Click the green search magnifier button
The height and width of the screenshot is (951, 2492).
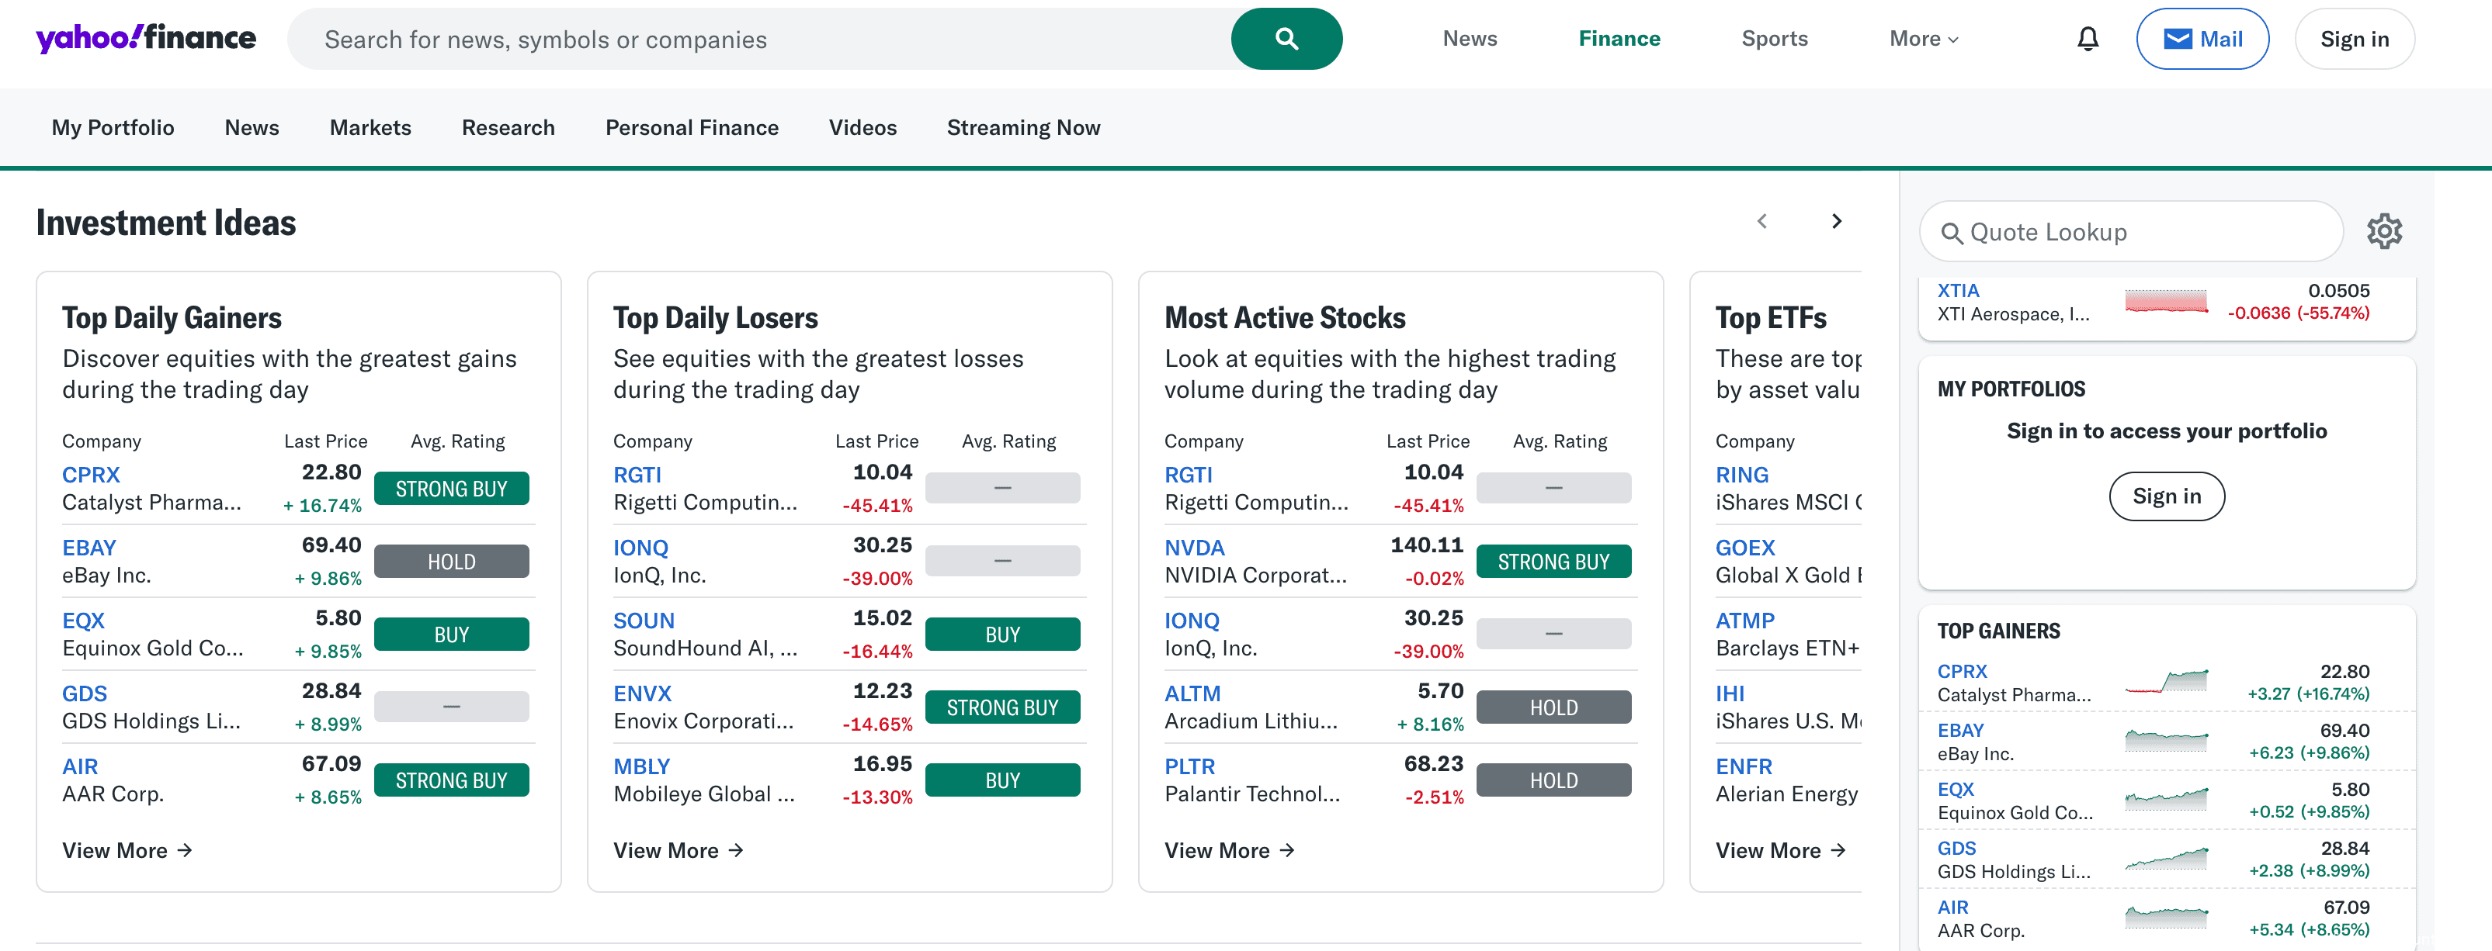point(1286,39)
